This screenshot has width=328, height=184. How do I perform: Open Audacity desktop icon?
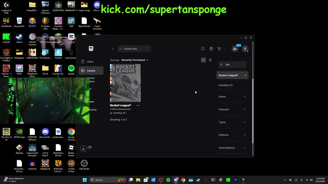32,165
